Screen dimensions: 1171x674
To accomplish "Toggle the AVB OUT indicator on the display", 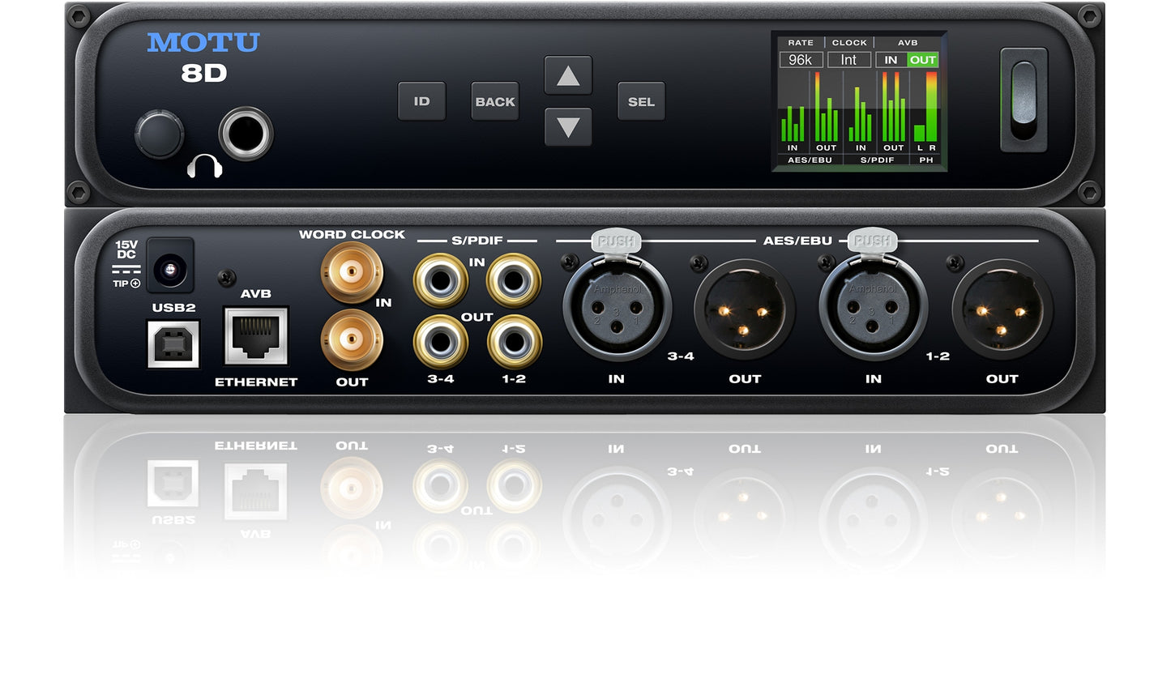I will pyautogui.click(x=921, y=60).
